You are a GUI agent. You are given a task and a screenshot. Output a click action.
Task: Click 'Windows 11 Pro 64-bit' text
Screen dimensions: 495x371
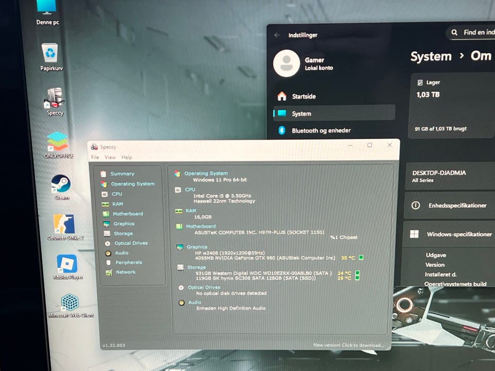[220, 179]
